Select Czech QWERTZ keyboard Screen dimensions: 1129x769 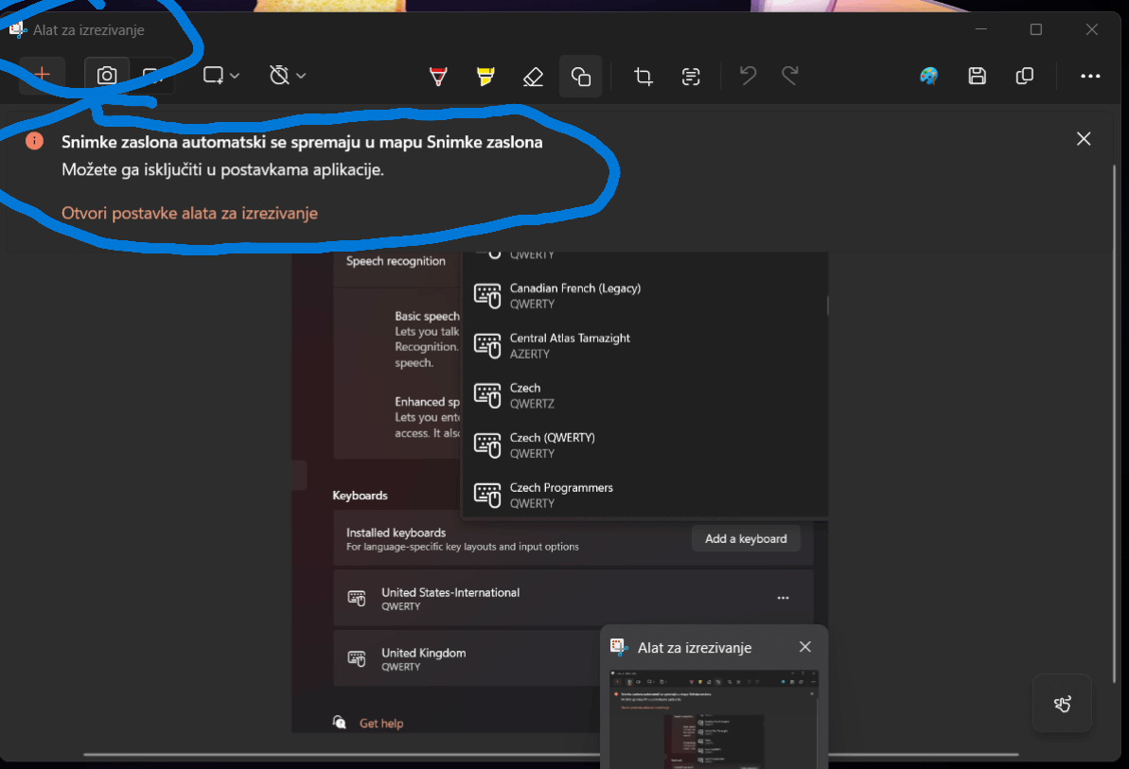pyautogui.click(x=644, y=395)
